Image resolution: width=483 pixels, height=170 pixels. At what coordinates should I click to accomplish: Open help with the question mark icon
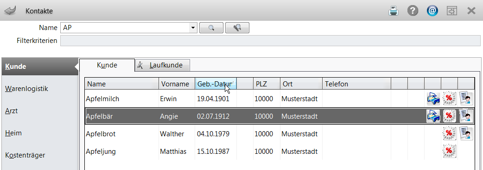point(413,11)
